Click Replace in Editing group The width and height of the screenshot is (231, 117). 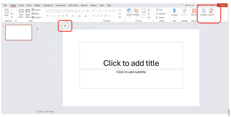[x=161, y=14]
